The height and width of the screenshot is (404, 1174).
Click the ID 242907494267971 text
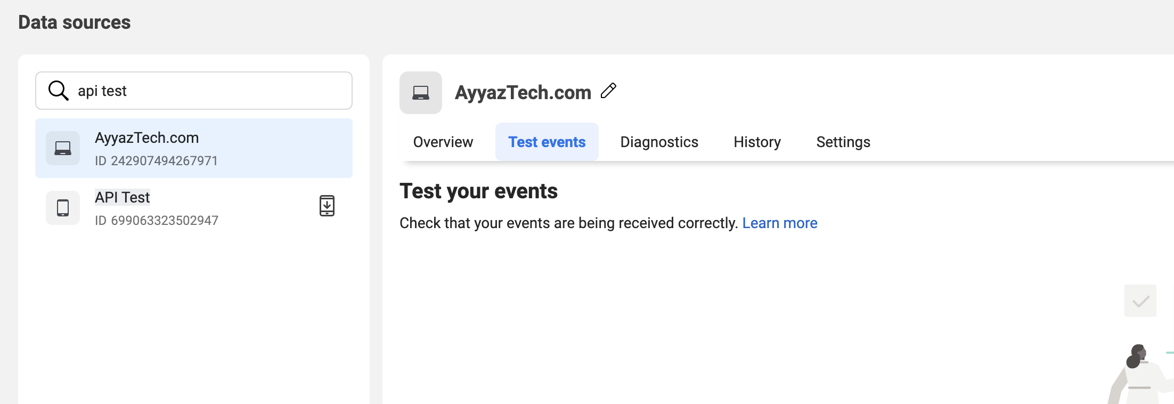pos(156,160)
